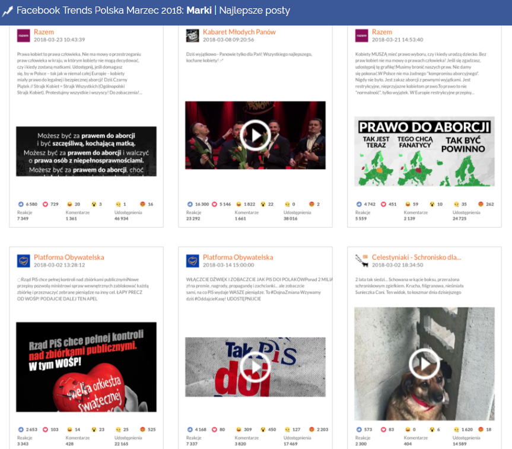Play the 'Tak PiS doi' video
This screenshot has width=512, height=449.
255,367
